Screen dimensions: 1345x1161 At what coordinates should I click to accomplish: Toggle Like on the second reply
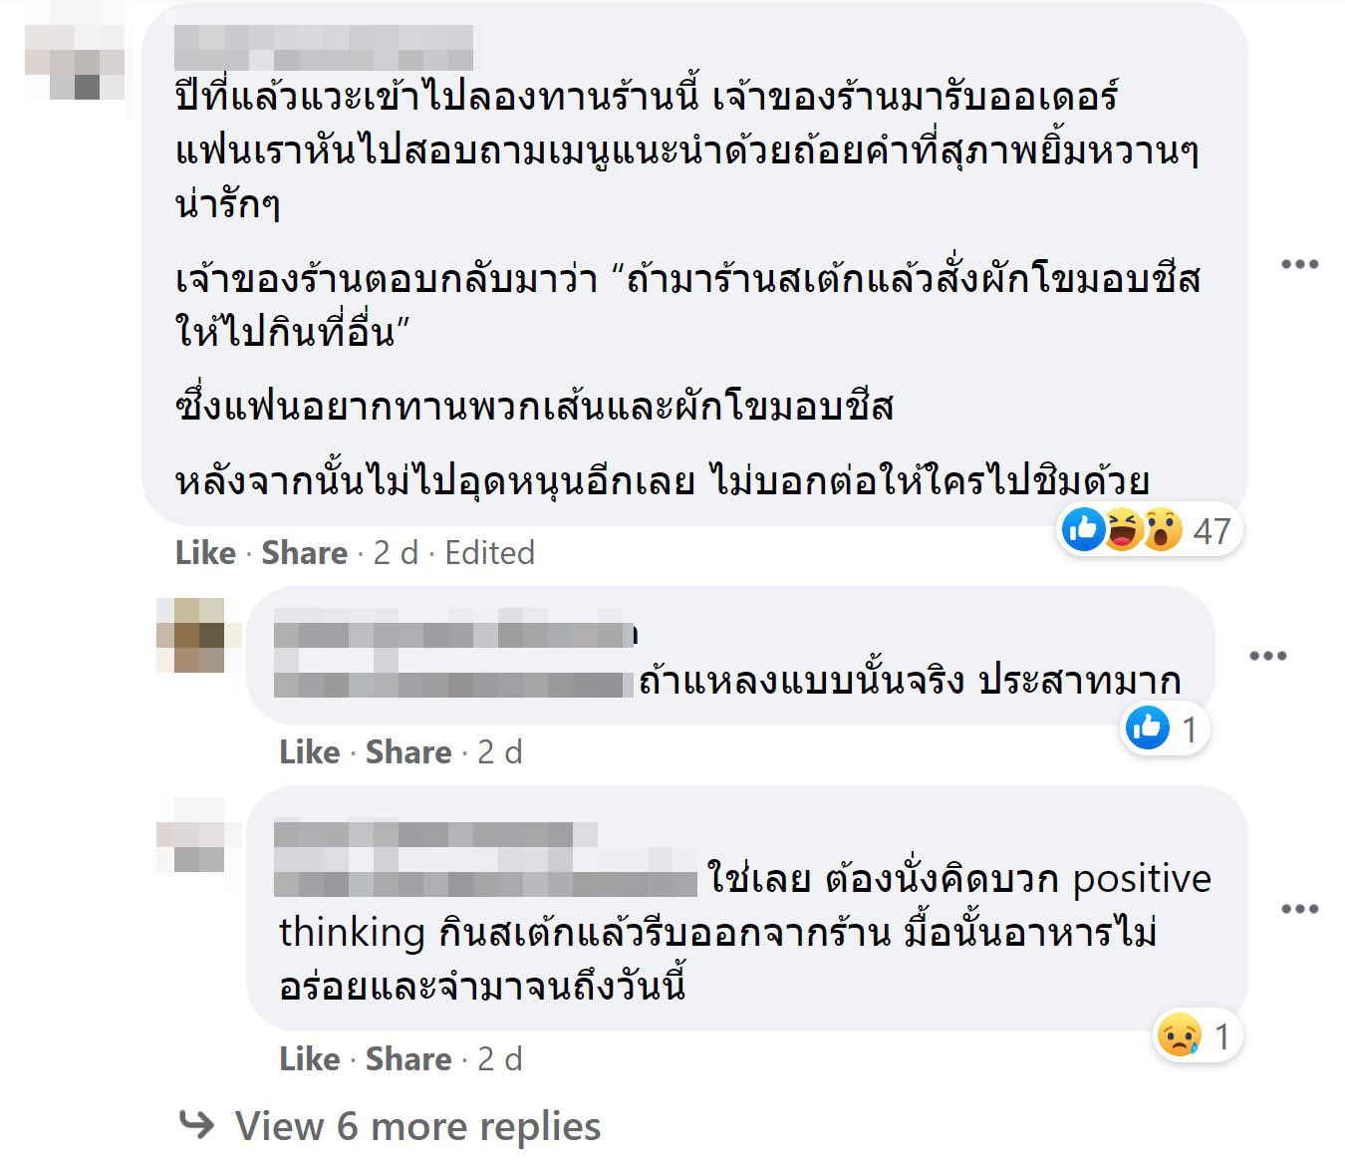pos(312,1059)
